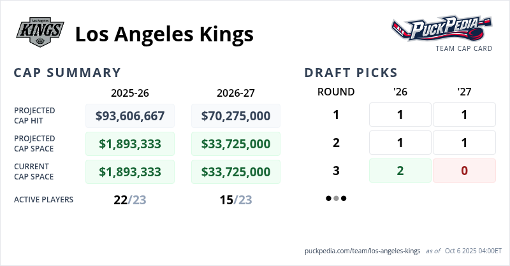Screen dimensions: 510x266
Task: Click the PuckPedia logo
Action: pyautogui.click(x=442, y=29)
